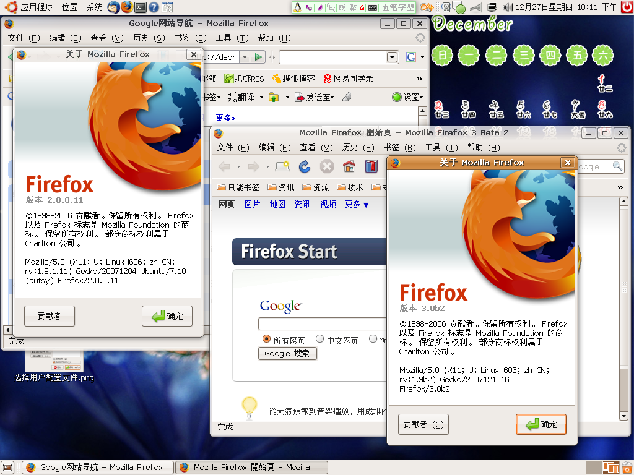Image resolution: width=634 pixels, height=475 pixels.
Task: Open the 系统 menu in the top panel
Action: (94, 7)
